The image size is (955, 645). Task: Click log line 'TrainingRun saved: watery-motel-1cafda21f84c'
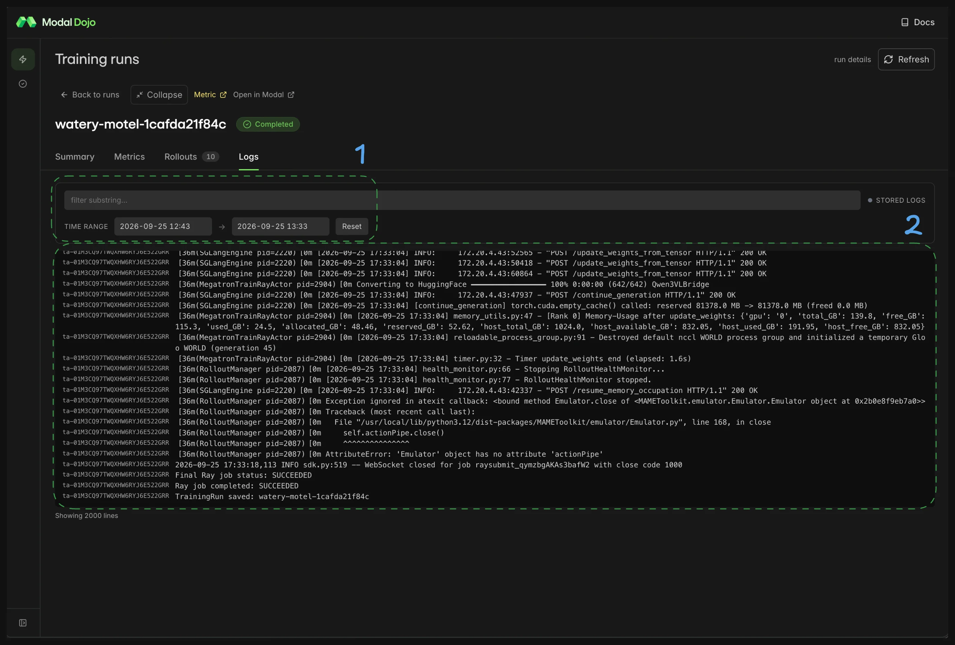[272, 497]
